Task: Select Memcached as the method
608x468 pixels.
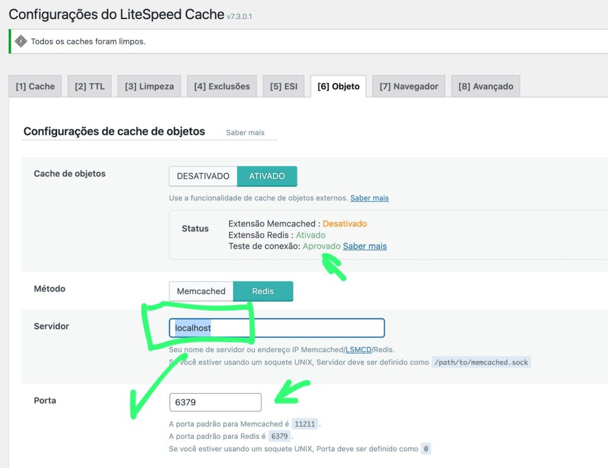Action: coord(201,291)
